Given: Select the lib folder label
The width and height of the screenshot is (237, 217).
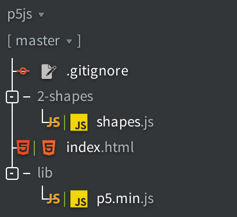Looking at the screenshot, I should tap(45, 172).
